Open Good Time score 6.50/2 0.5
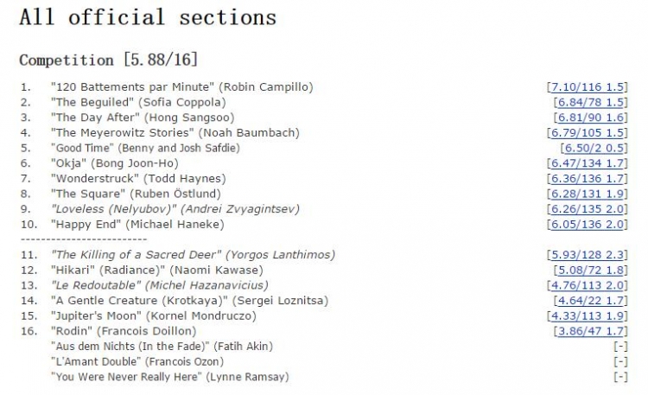Image resolution: width=648 pixels, height=395 pixels. (x=594, y=148)
